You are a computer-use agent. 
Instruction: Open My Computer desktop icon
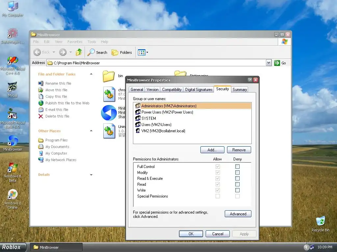[13, 9]
